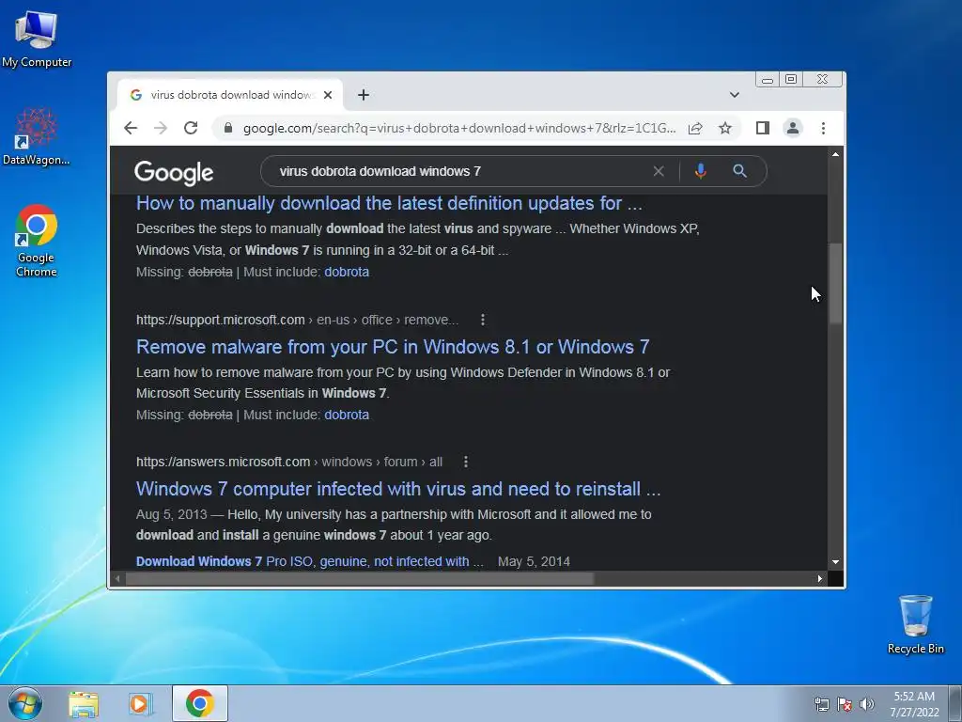The image size is (962, 722).
Task: Select Google Chrome desktop shortcut
Action: click(37, 240)
